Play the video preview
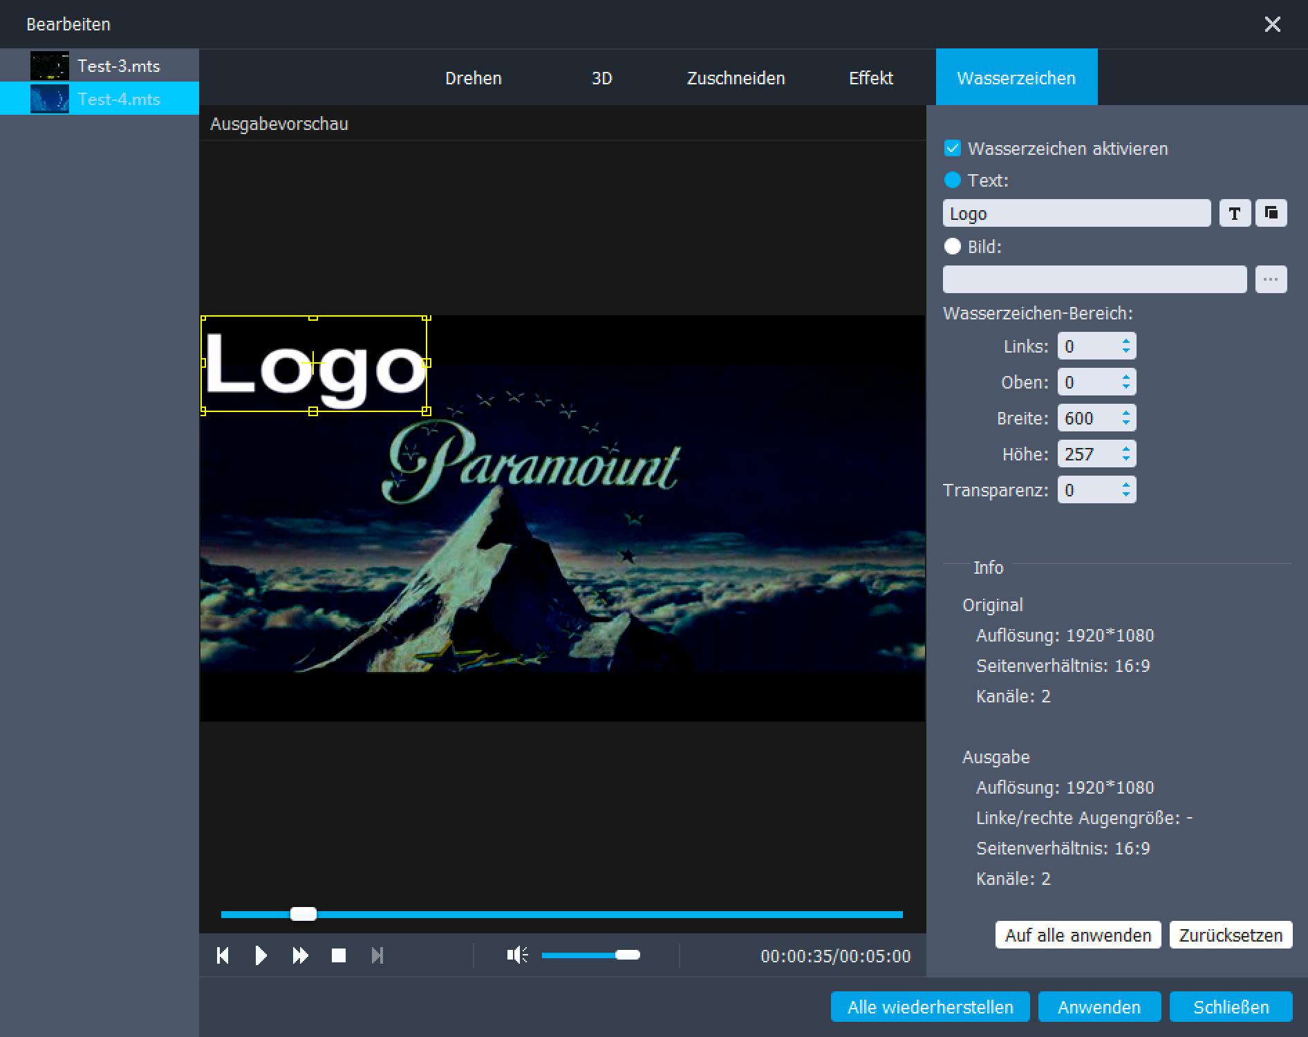 261,955
